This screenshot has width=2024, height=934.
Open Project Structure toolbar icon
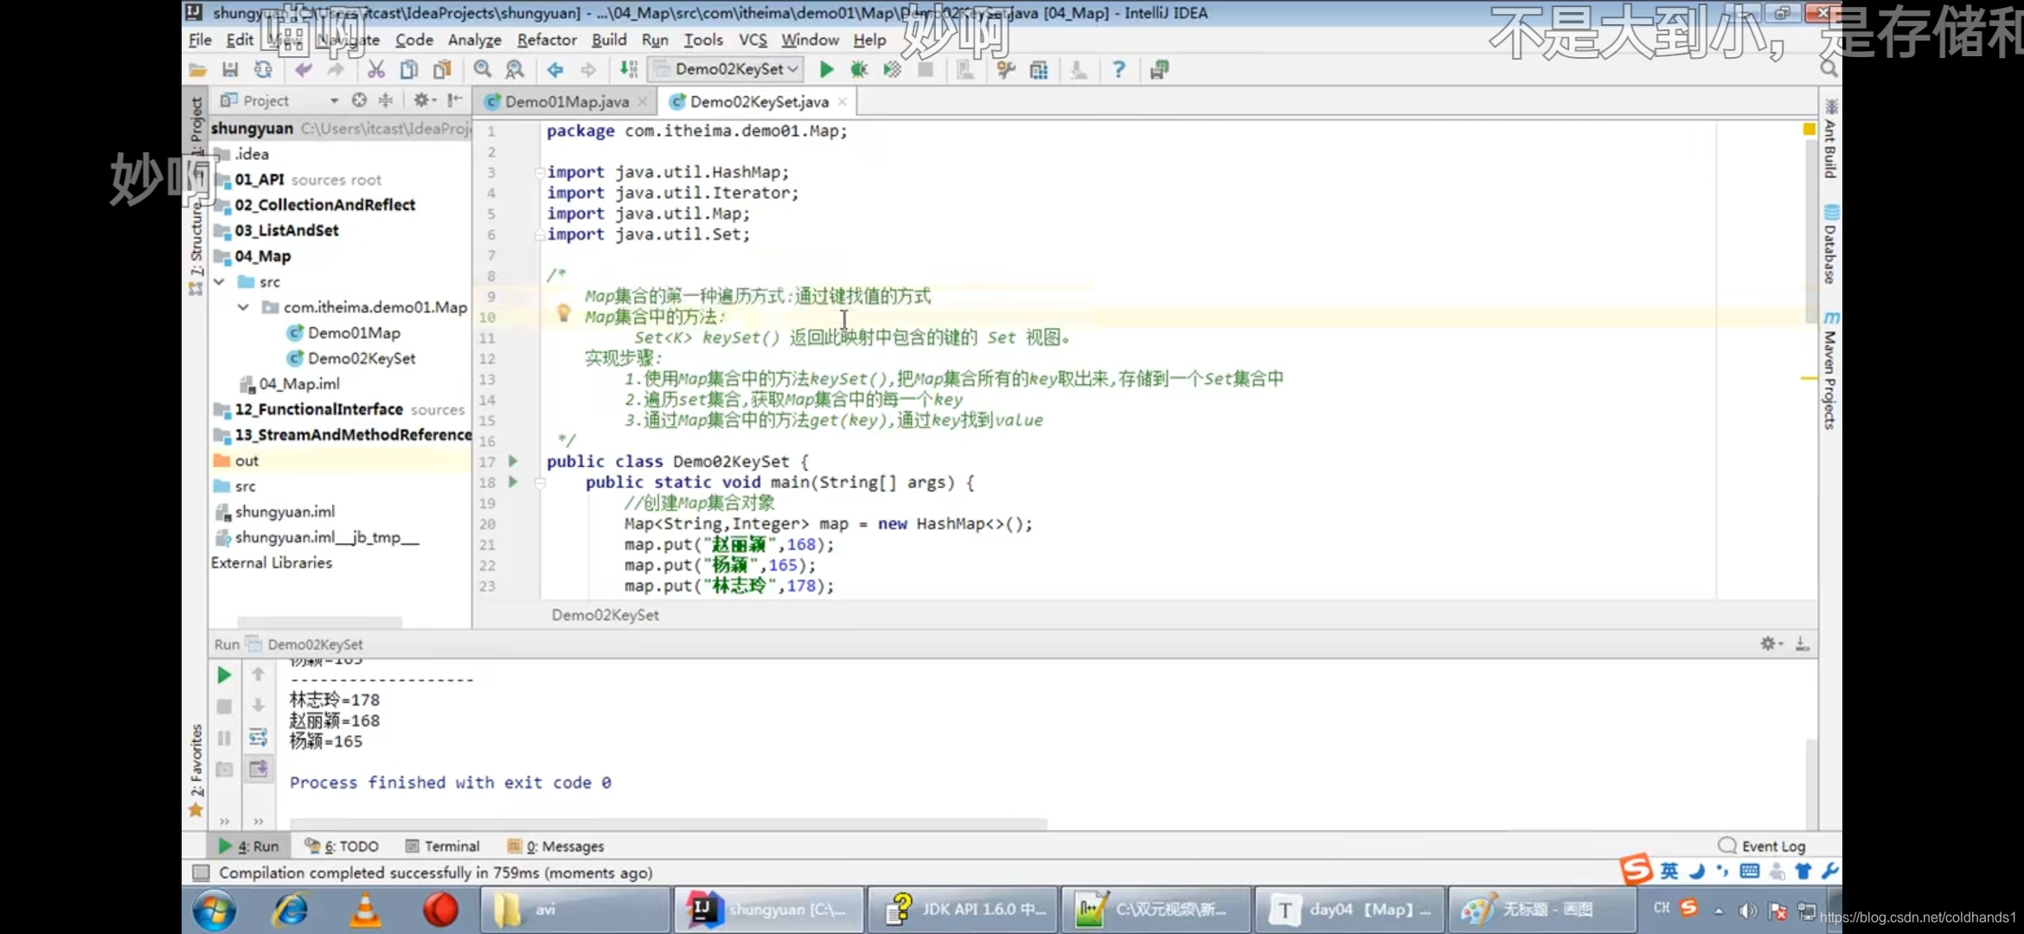tap(1039, 70)
